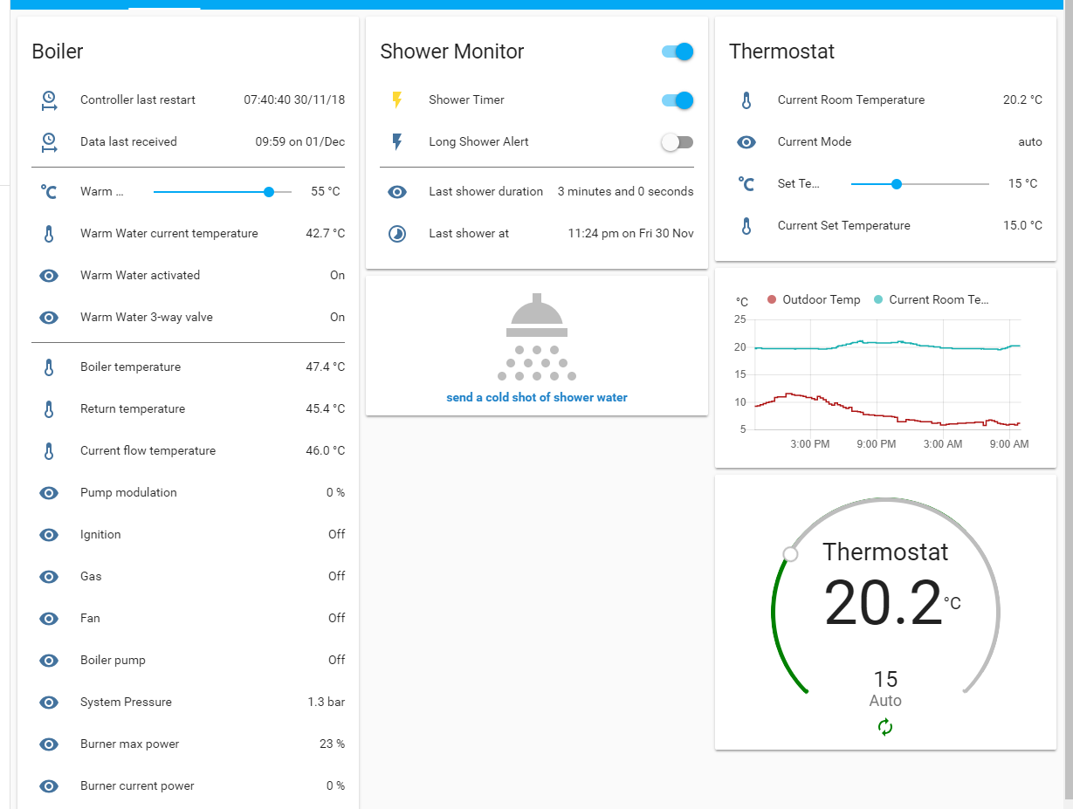
Task: Disable the Shower Timer switch
Action: click(x=677, y=100)
